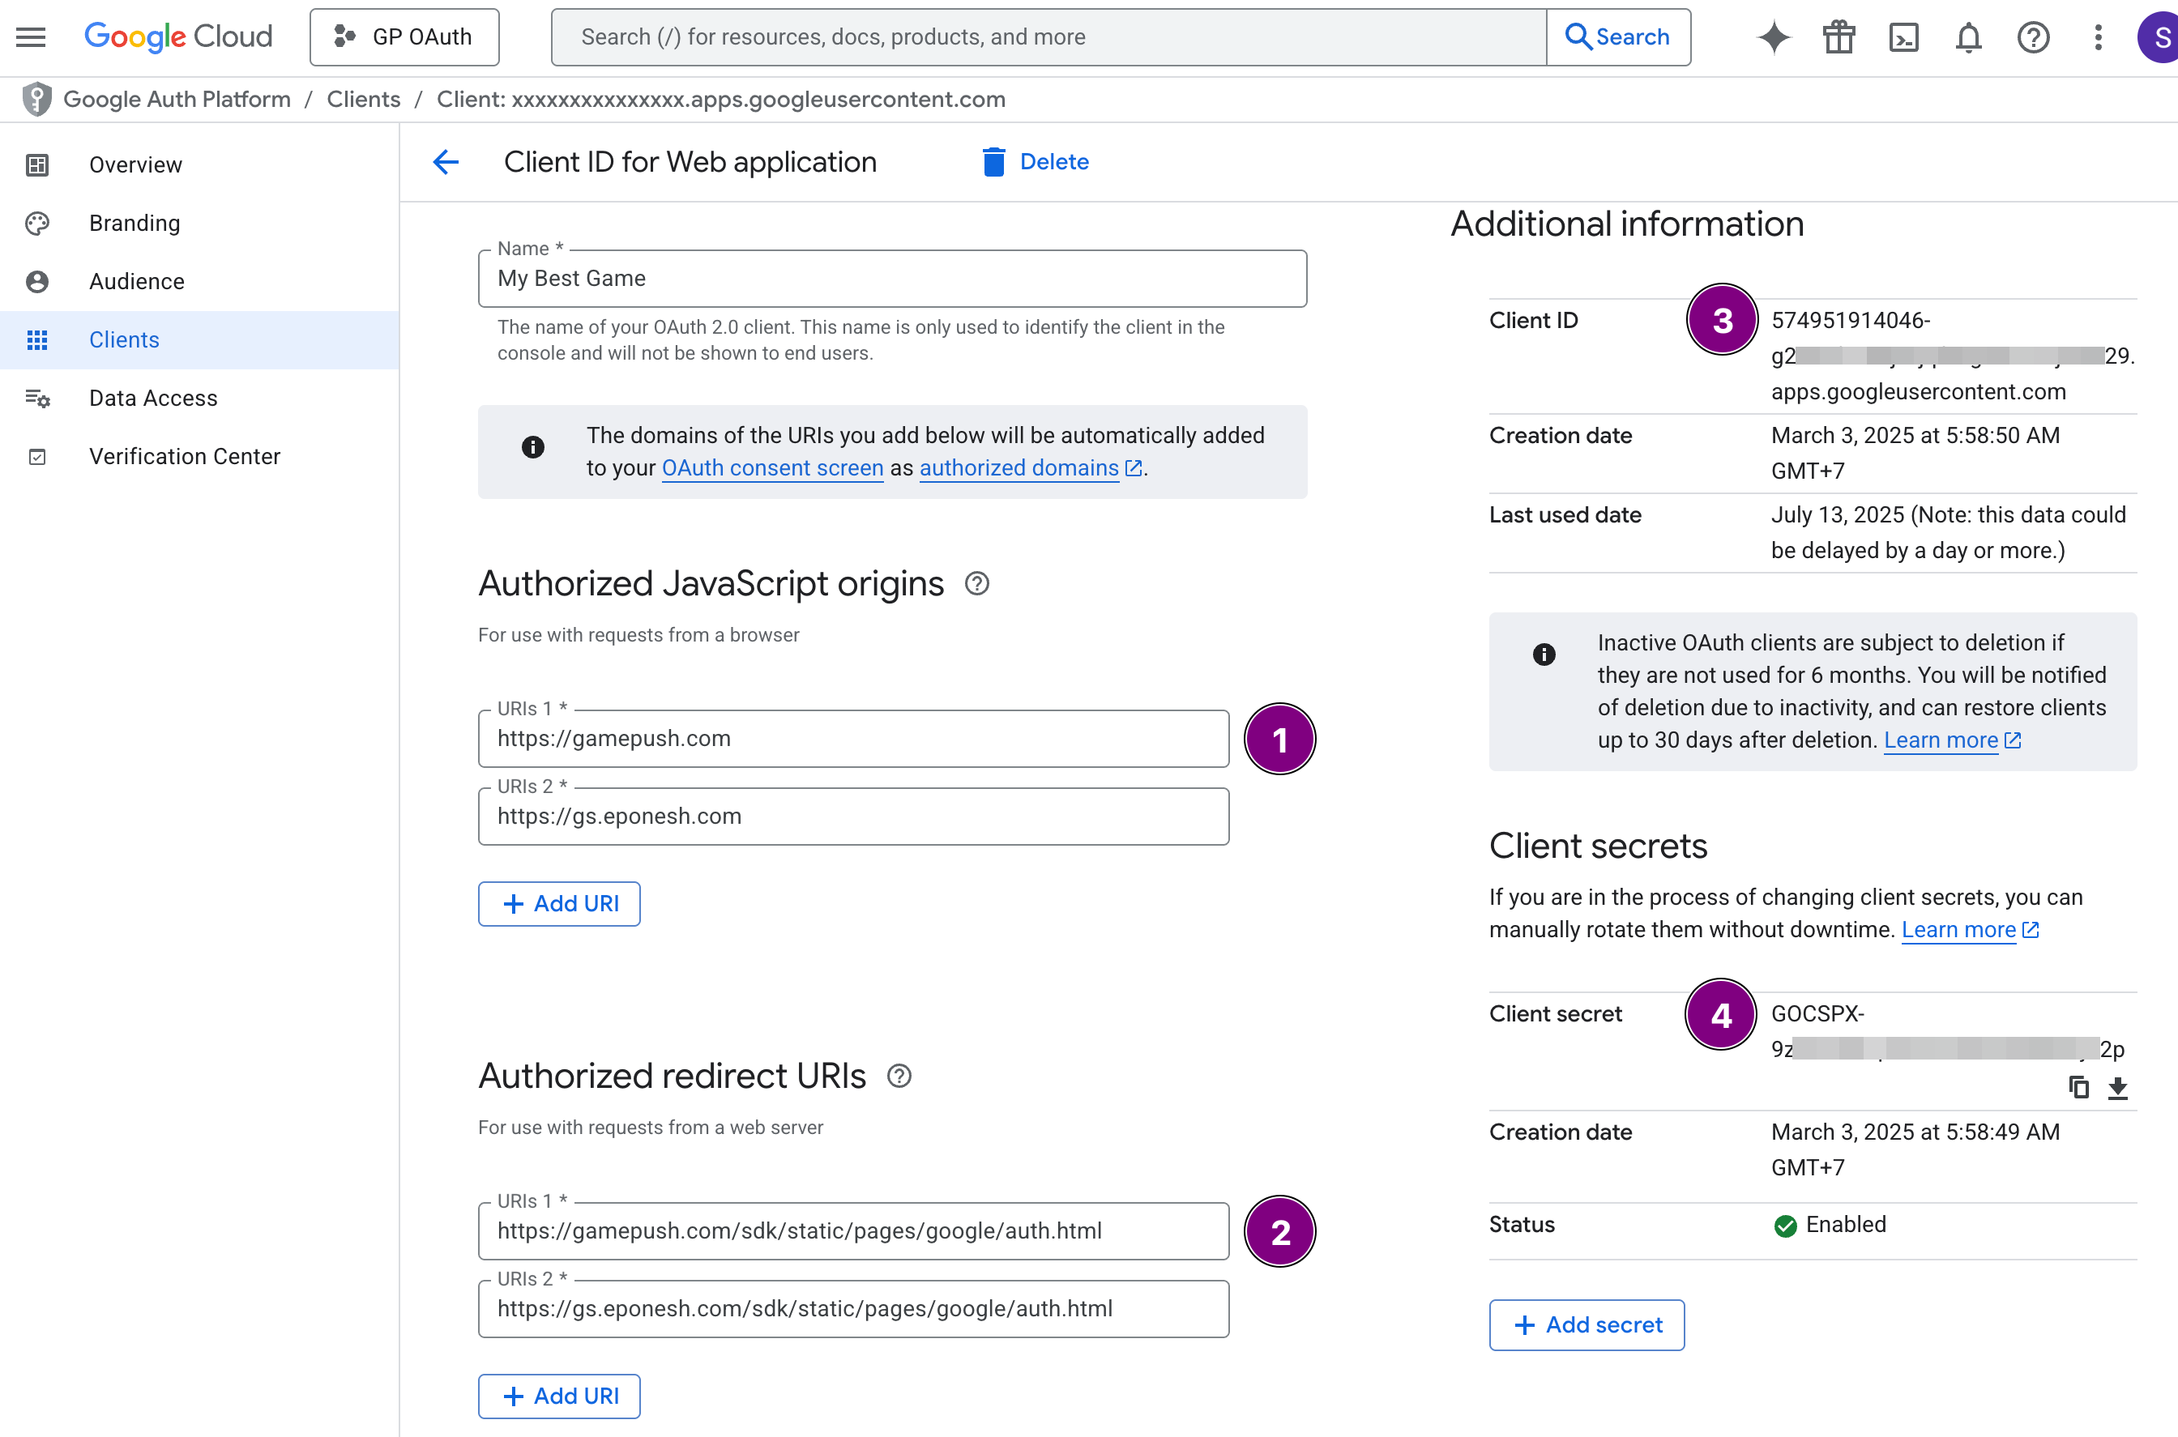The image size is (2178, 1437).
Task: Open Audience in the sidebar
Action: coord(199,281)
